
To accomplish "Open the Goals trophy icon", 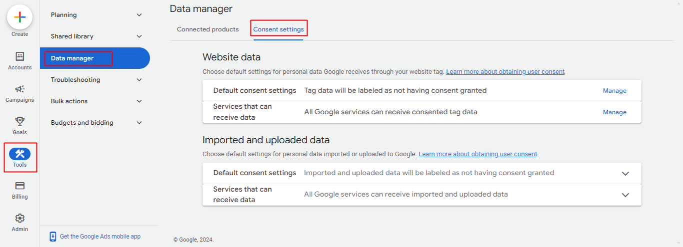I will (19, 121).
